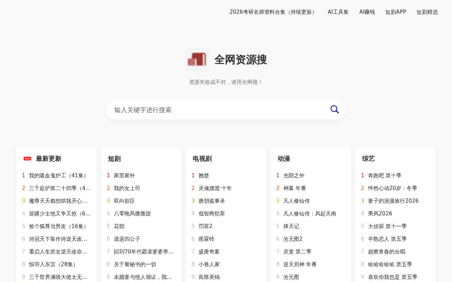Open 喜欢你我也是 第五季 entry
Viewport: 452px width, 282px height.
click(393, 277)
